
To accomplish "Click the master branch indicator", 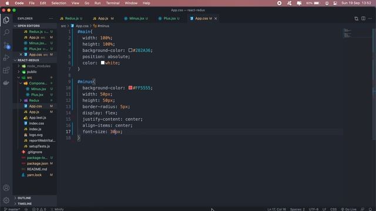I will (x=12, y=209).
